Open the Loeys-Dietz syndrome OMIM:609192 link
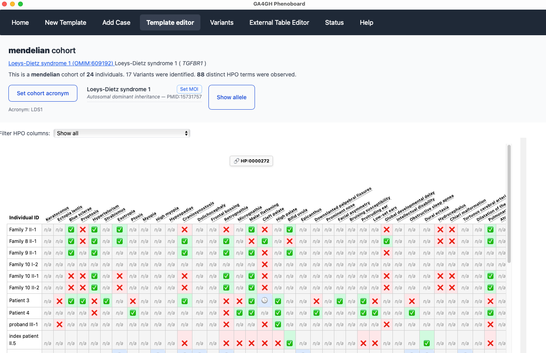The height and width of the screenshot is (353, 546). 61,63
